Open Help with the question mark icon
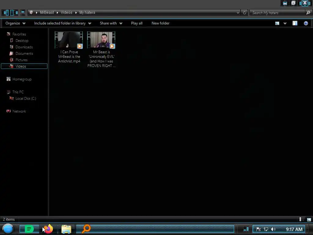This screenshot has width=313, height=235. click(x=306, y=23)
